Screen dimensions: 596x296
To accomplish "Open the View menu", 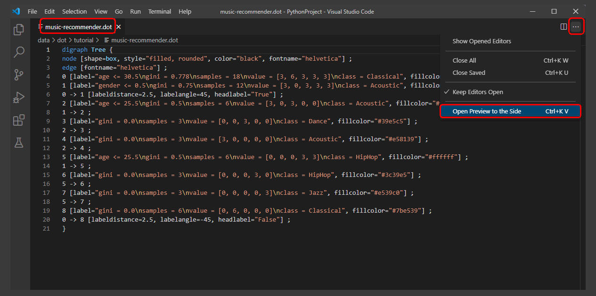I will coord(101,11).
